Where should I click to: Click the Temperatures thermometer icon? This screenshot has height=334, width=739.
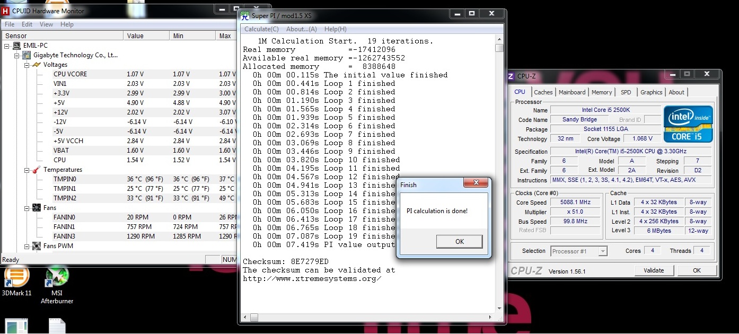36,169
